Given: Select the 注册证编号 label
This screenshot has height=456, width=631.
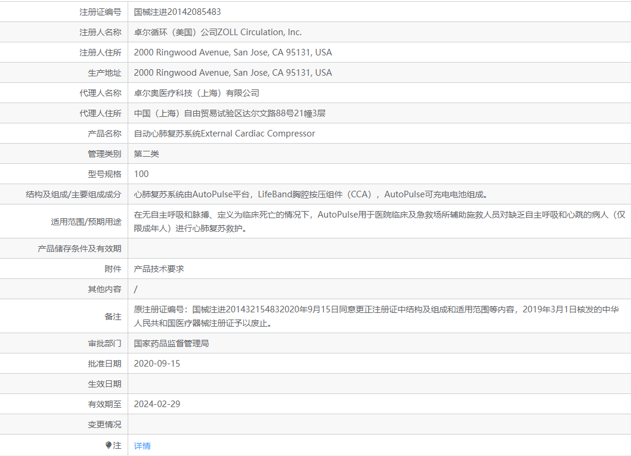Looking at the screenshot, I should tap(100, 12).
